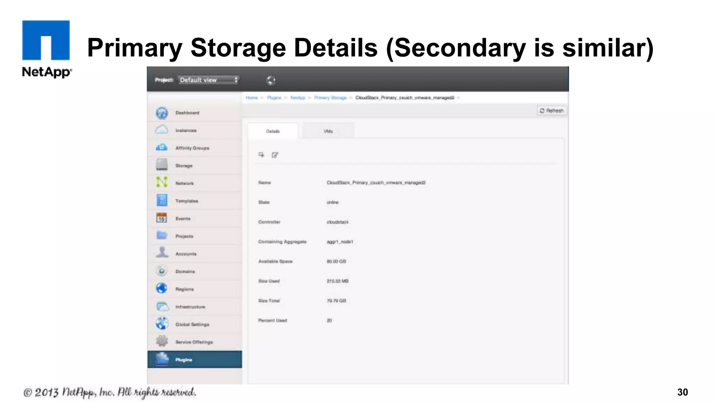Click the Size Total value 79.79 GB
Screen dimensions: 715x402
(x=336, y=300)
